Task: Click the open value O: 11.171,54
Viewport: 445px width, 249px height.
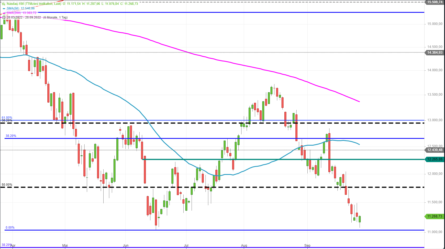Action: click(72, 4)
